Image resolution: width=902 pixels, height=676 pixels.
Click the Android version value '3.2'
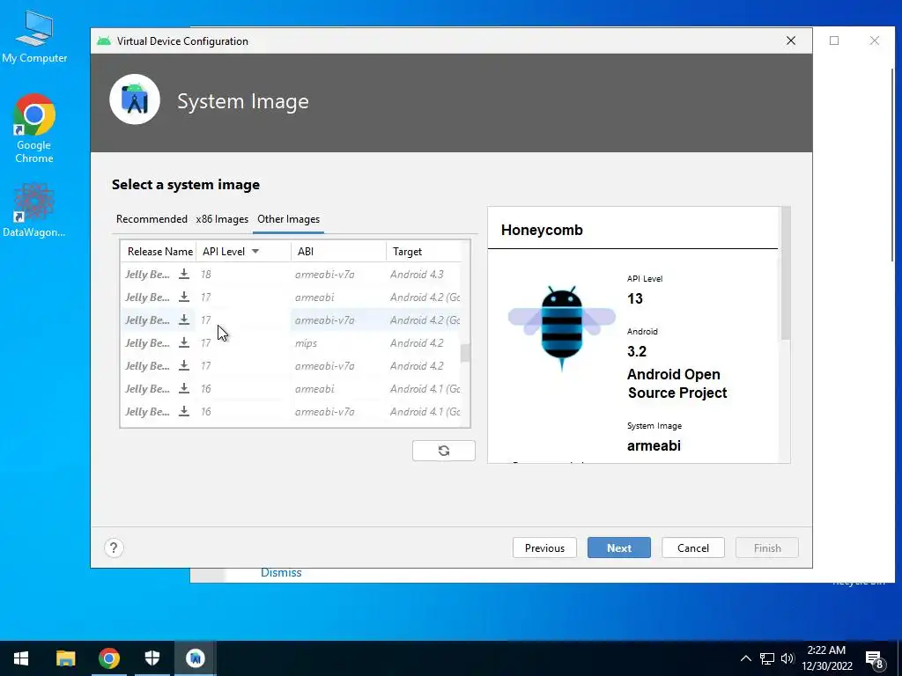[637, 352]
